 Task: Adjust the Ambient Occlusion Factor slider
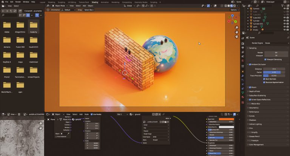point(274,73)
